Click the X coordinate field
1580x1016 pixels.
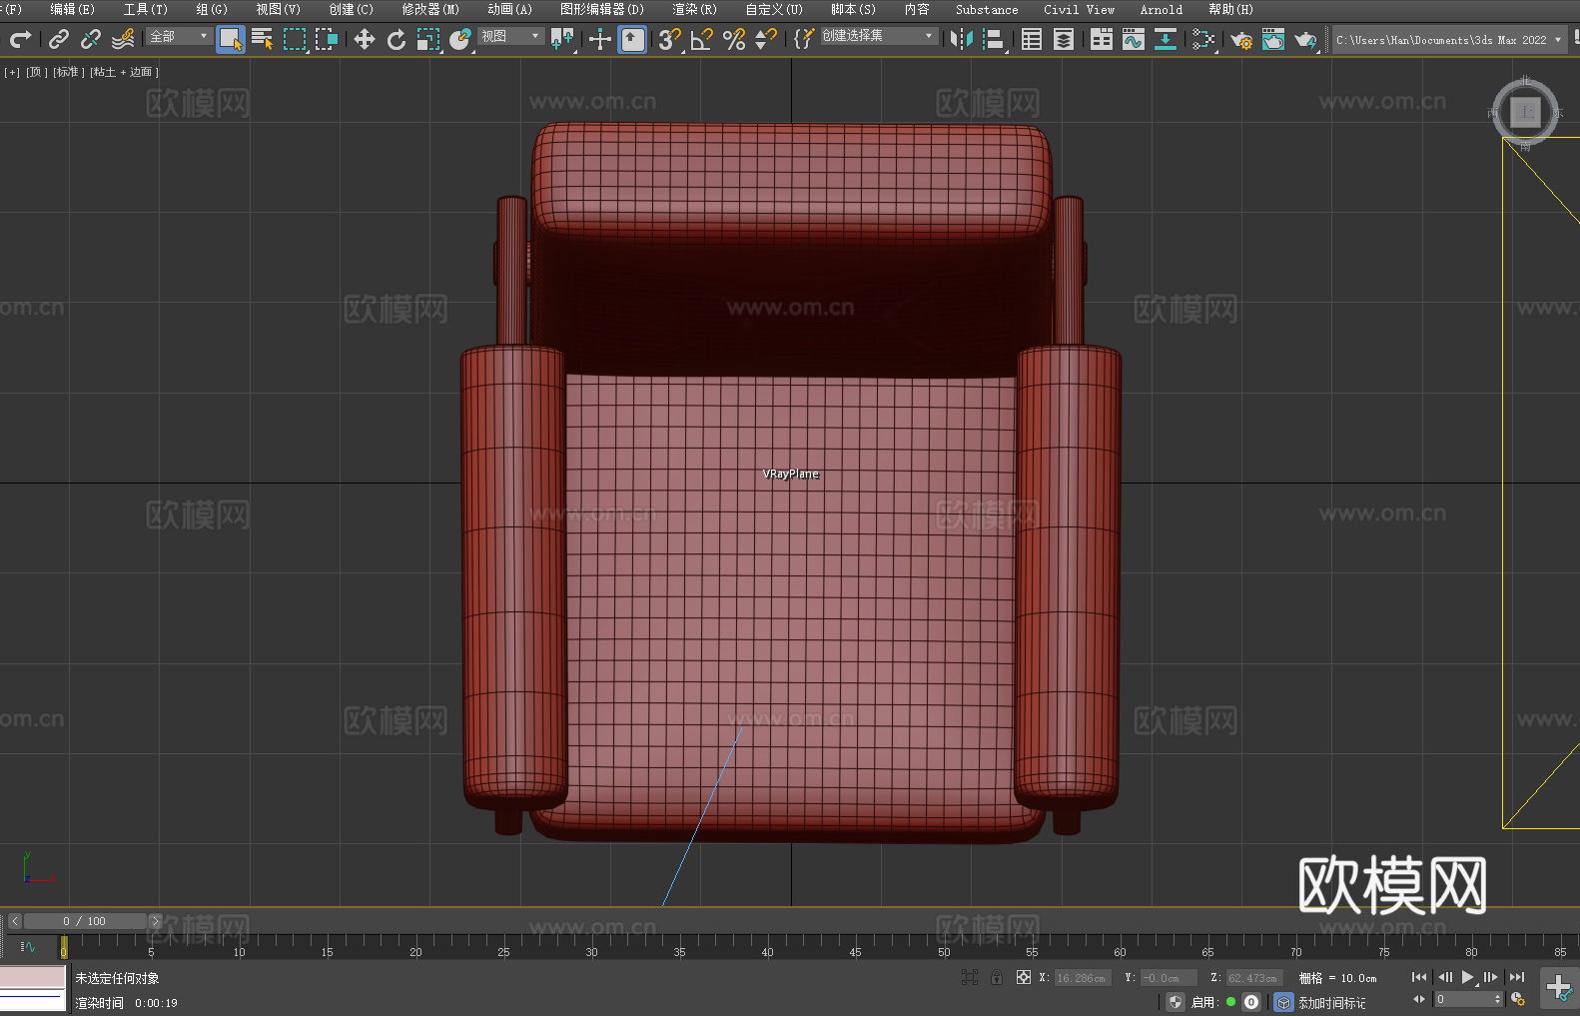(x=1085, y=978)
